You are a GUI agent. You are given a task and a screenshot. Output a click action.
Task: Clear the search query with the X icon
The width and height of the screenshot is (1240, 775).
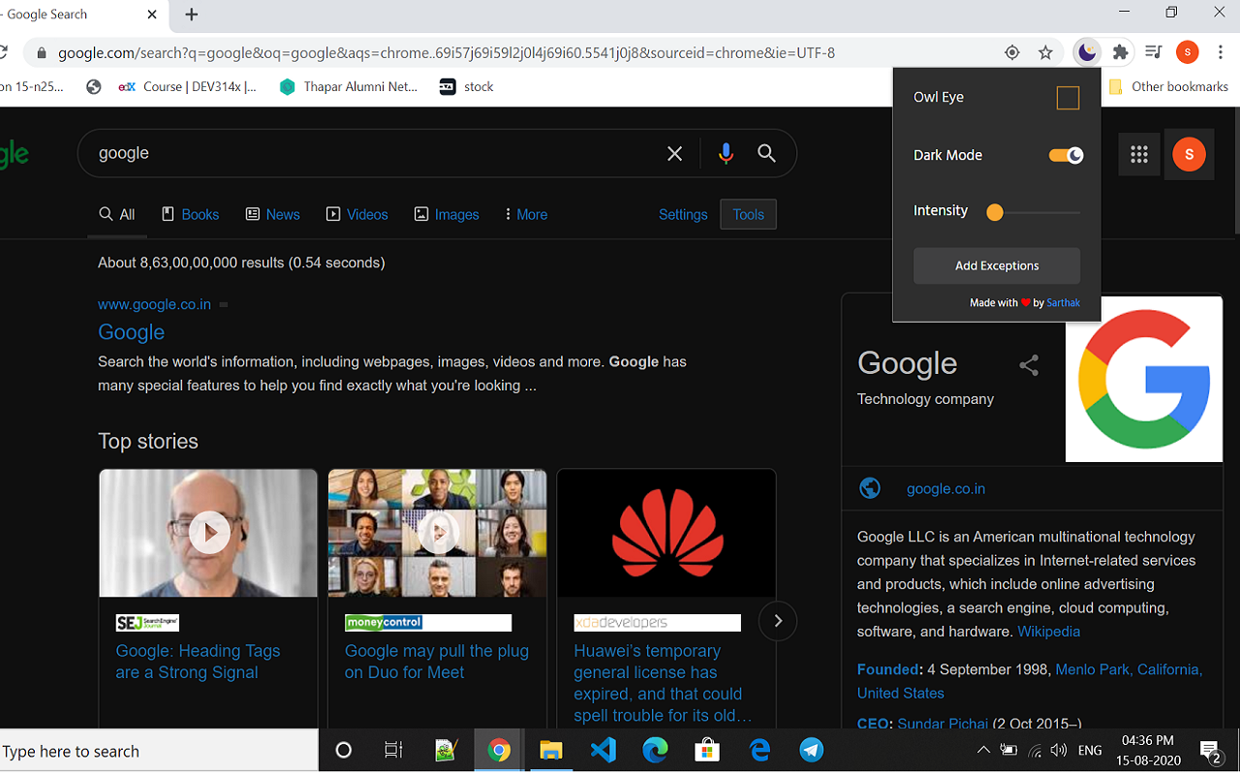(674, 152)
